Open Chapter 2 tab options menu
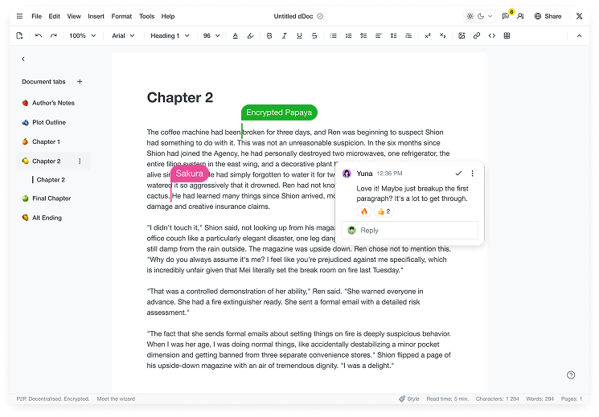 tap(80, 161)
